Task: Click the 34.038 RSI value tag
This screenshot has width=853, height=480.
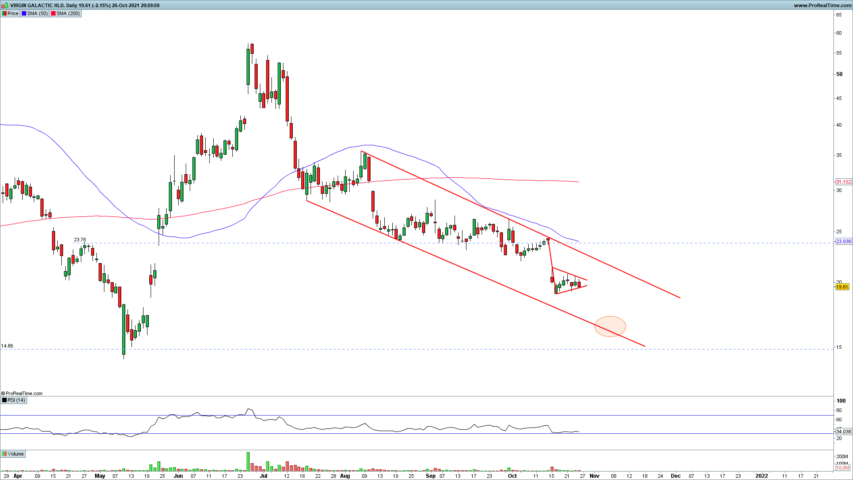Action: (x=843, y=432)
